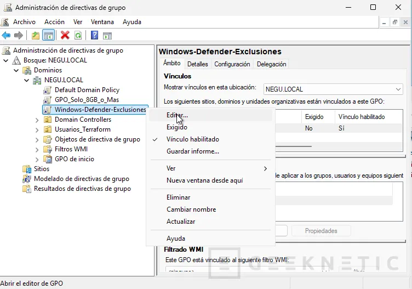
Task: Open the Ventana menu
Action: [102, 22]
